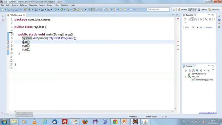This screenshot has width=222, height=125.
Task: Toggle Hide Fields in Outline toolbar
Action: tap(197, 70)
